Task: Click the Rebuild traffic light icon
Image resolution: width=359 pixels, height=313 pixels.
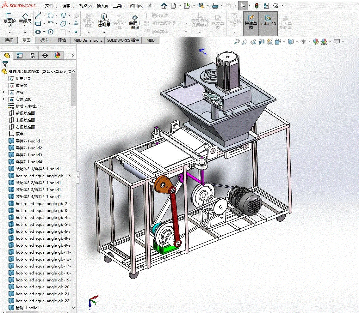Action: [x=257, y=5]
